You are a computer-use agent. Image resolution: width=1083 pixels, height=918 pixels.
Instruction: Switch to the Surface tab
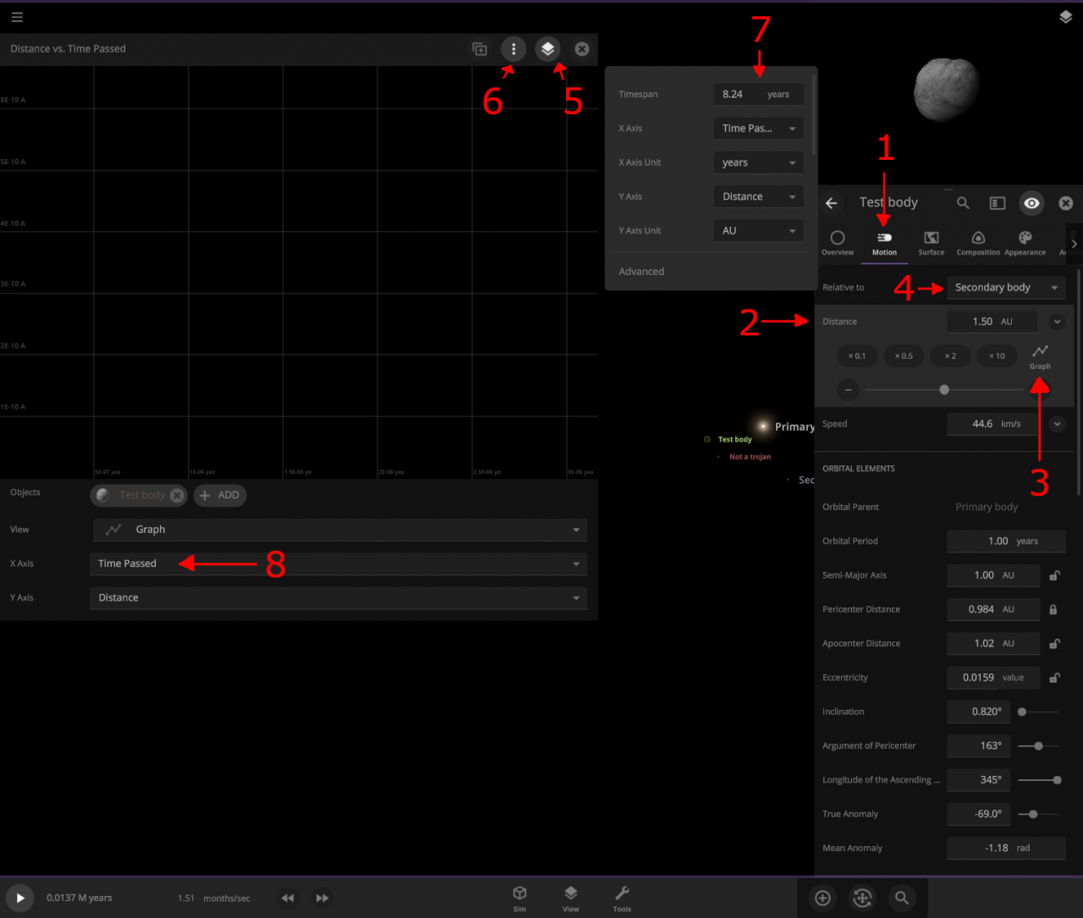[x=931, y=243]
